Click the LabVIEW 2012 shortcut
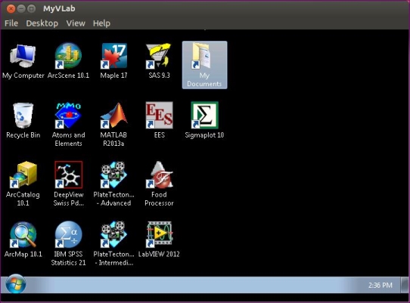The height and width of the screenshot is (303, 410). tap(159, 240)
